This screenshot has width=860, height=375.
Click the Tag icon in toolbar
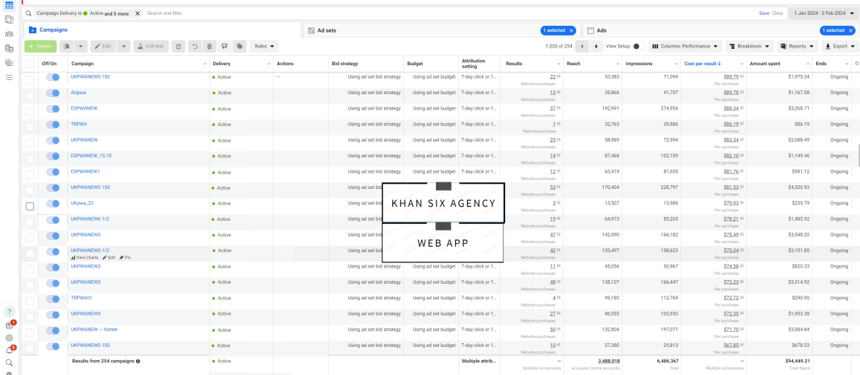[x=239, y=47]
